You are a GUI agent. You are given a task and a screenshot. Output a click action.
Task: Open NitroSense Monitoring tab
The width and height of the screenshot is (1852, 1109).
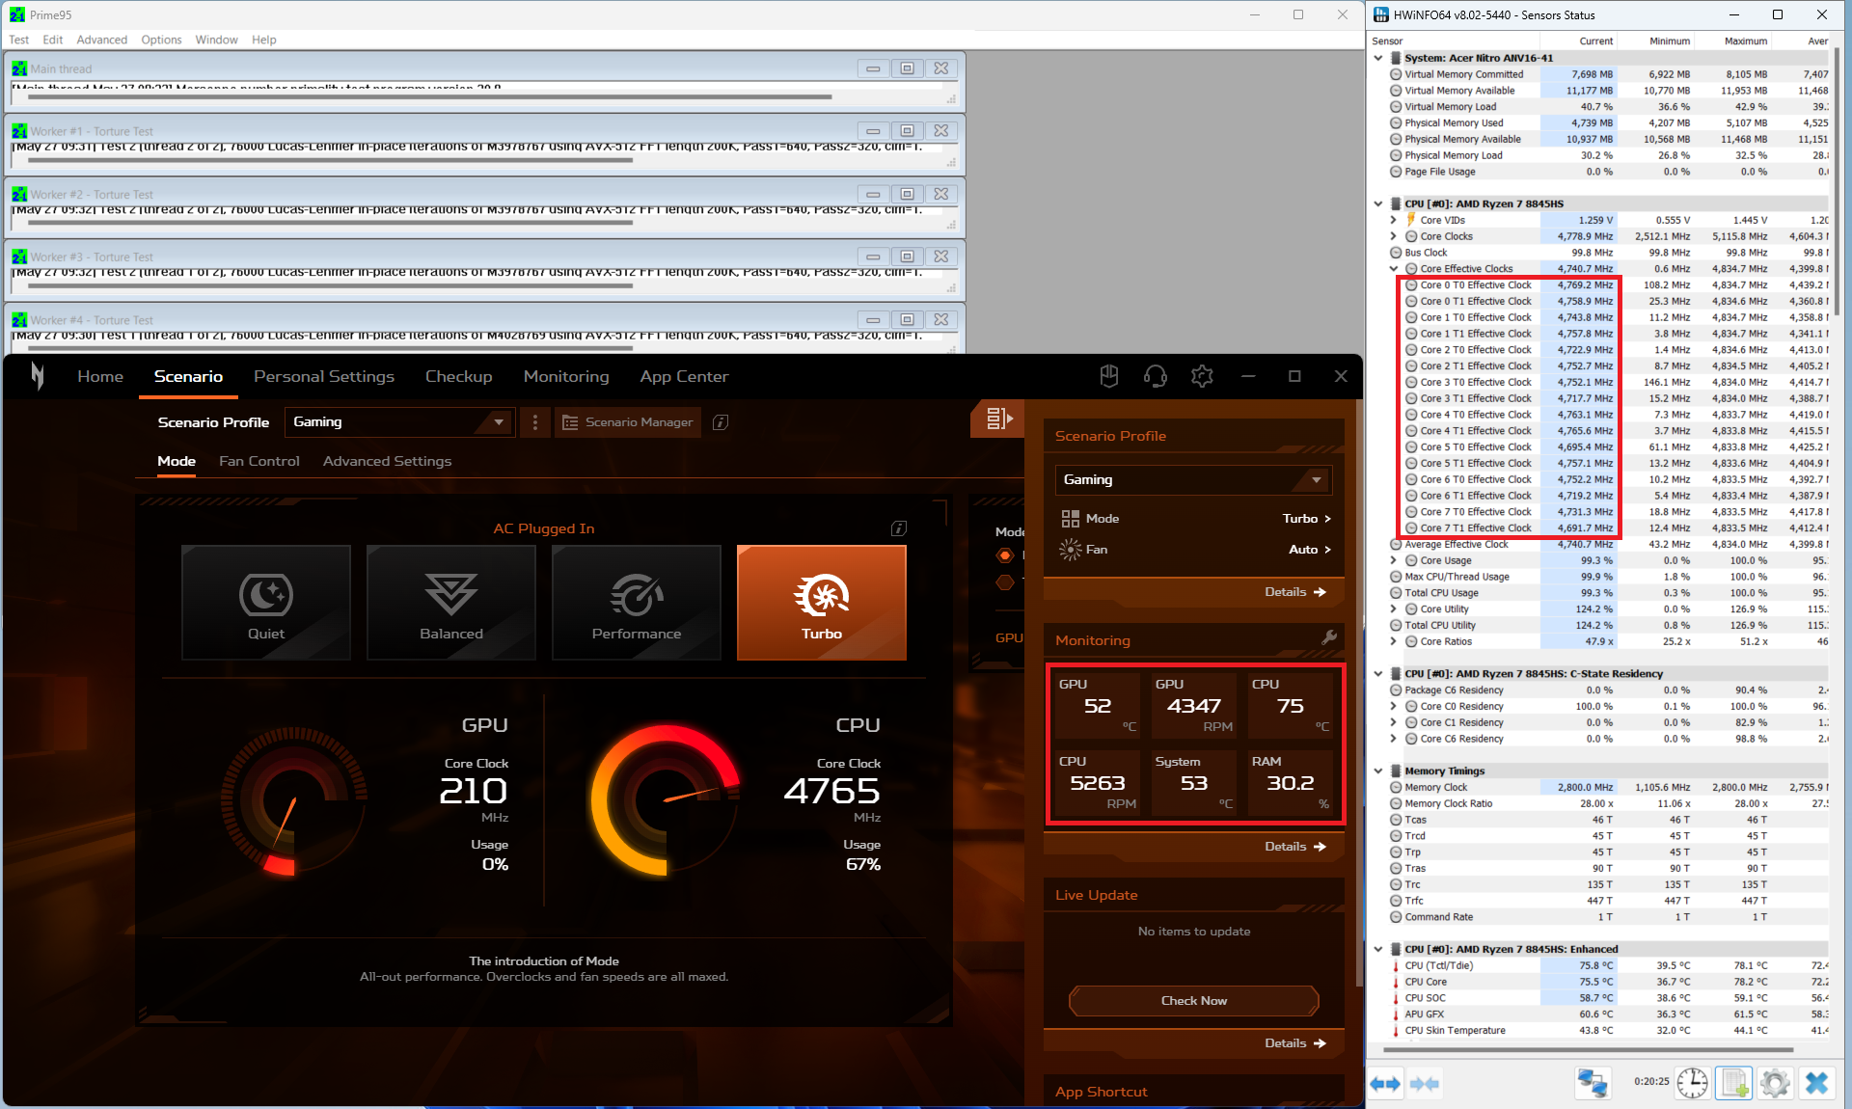click(566, 376)
